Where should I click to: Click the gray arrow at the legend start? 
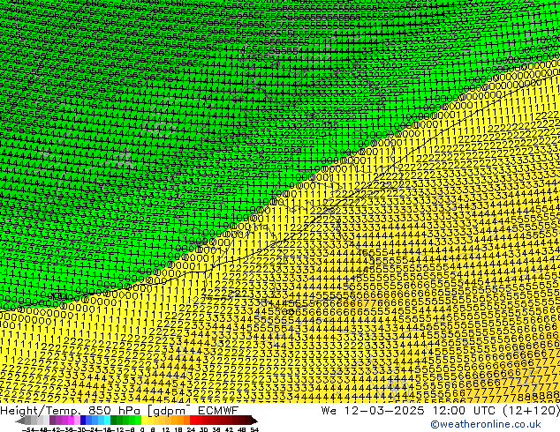point(20,421)
